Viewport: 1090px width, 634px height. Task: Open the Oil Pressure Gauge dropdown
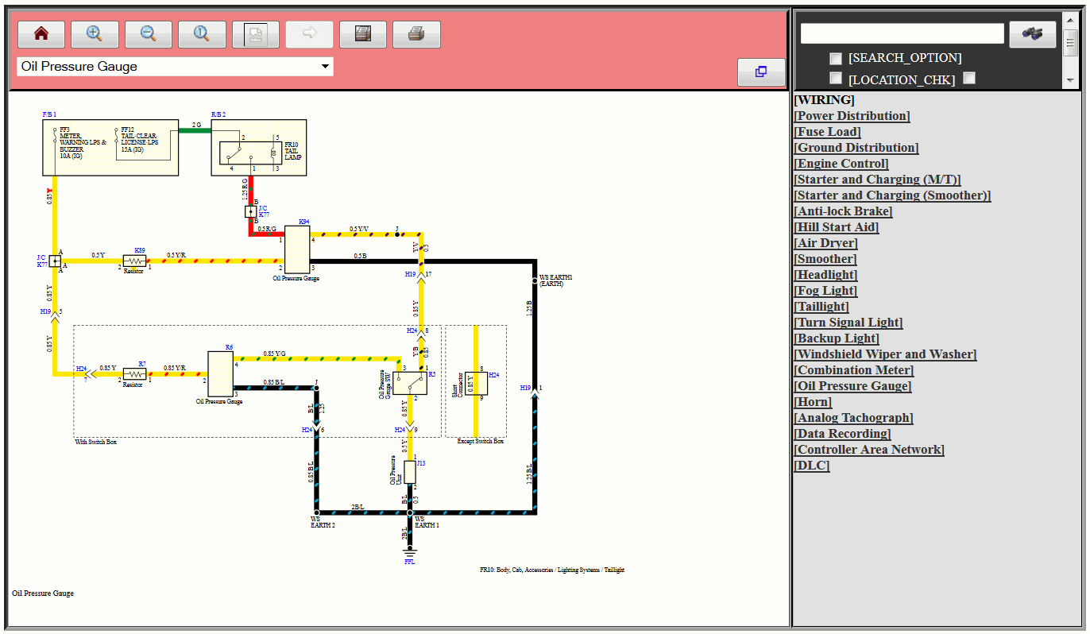175,67
